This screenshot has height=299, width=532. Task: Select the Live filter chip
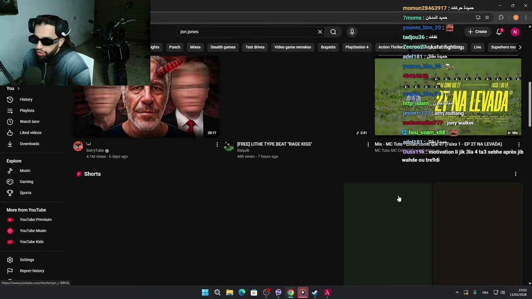[478, 47]
